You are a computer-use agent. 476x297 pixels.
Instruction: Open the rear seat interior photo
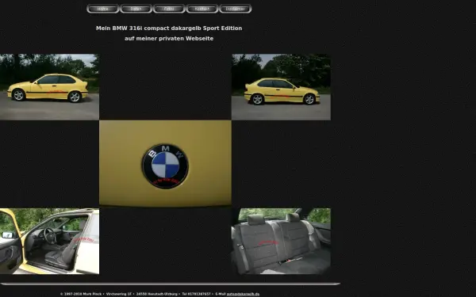[281, 242]
